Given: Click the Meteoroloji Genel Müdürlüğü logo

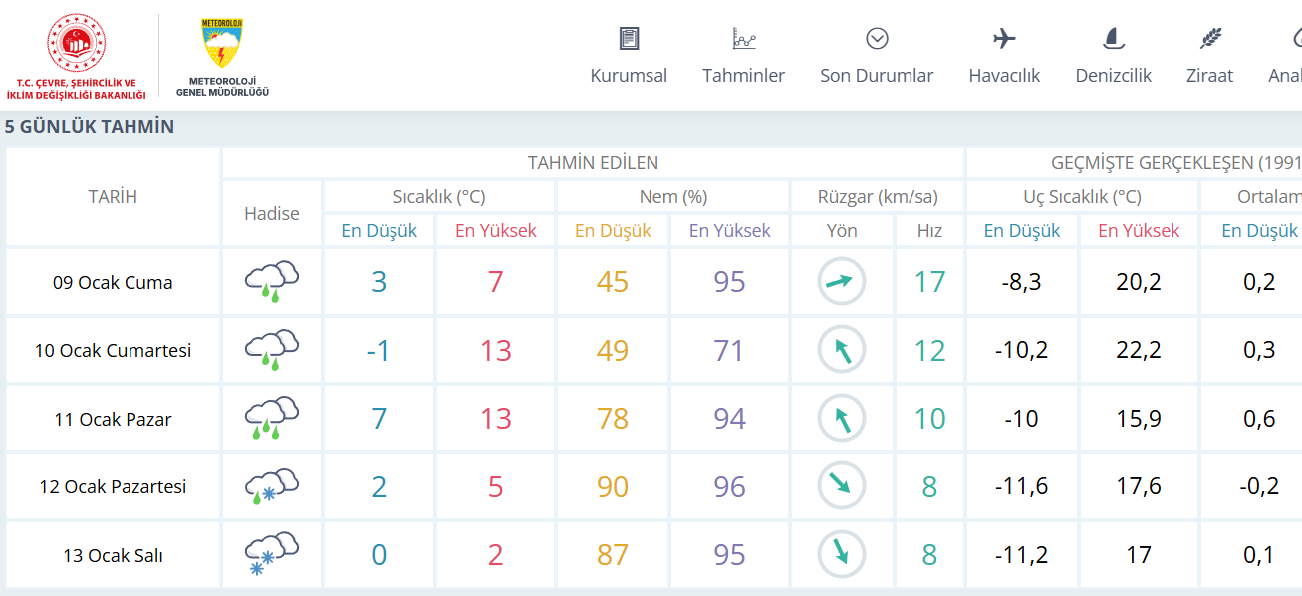Looking at the screenshot, I should 222,57.
